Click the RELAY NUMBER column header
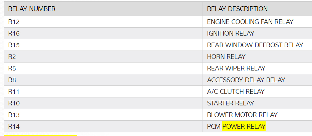Screen dimensions: 312x136 coord(32,9)
